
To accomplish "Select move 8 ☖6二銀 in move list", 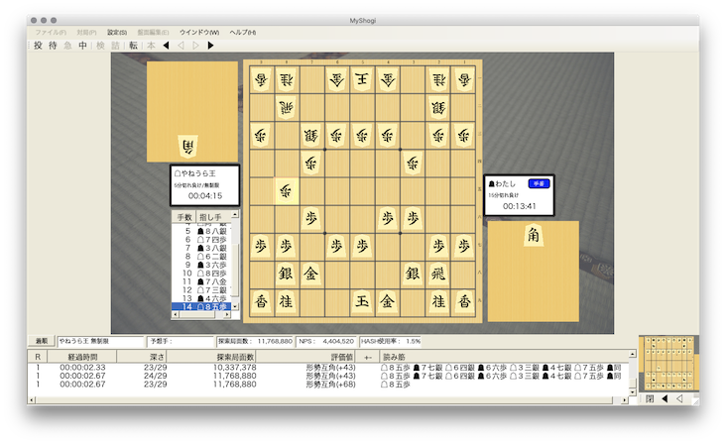I will 201,257.
